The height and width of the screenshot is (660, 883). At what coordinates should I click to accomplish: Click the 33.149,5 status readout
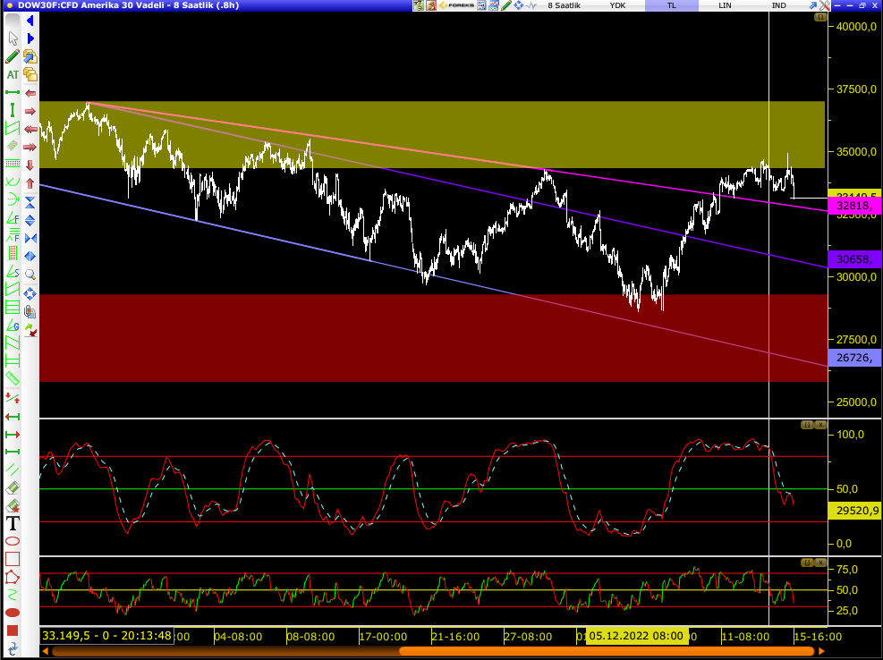[106, 636]
